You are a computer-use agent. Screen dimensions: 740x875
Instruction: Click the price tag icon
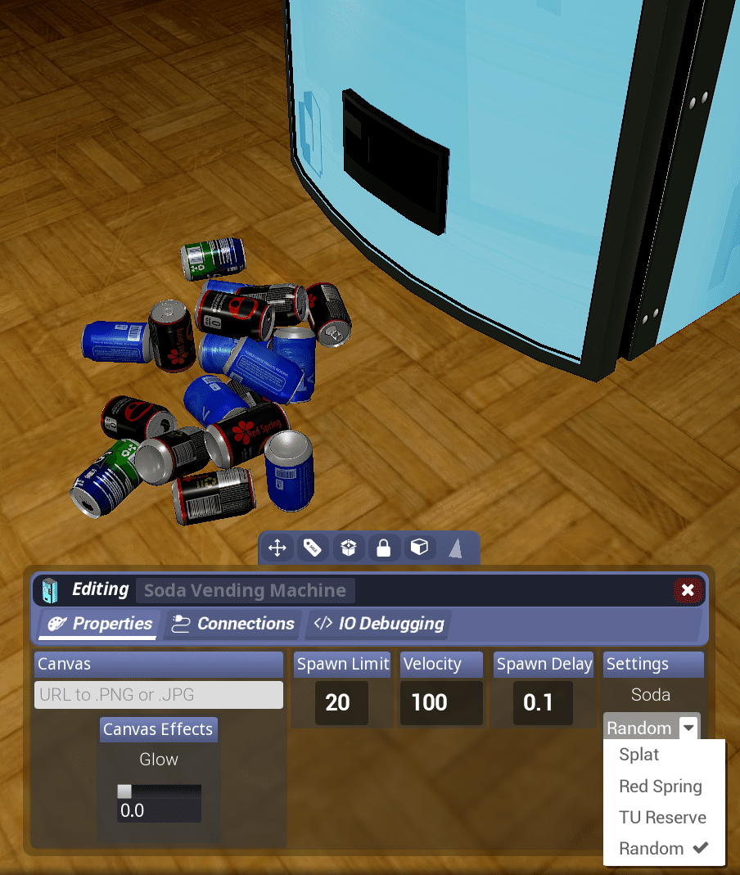[x=313, y=548]
